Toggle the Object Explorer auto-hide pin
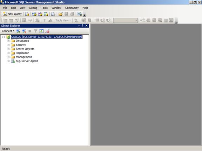202x151 pixels. (82, 26)
